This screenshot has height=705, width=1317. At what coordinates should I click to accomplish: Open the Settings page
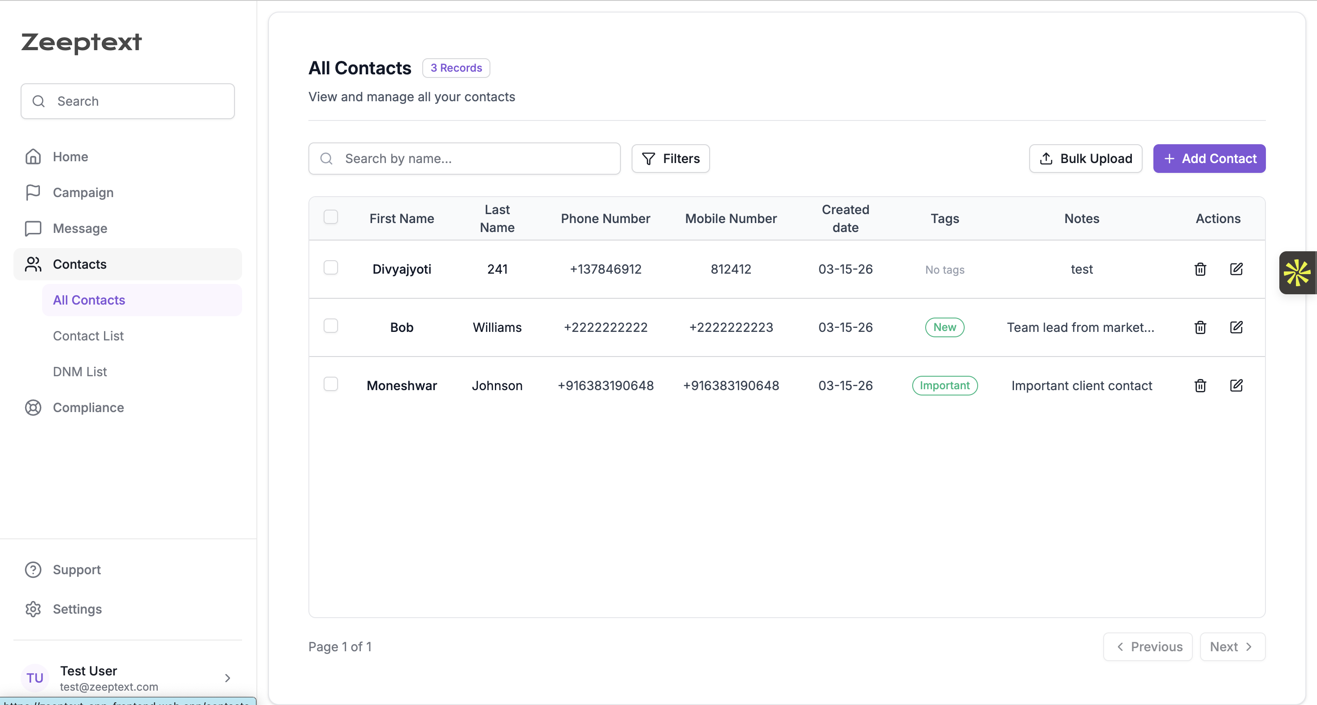(127, 609)
